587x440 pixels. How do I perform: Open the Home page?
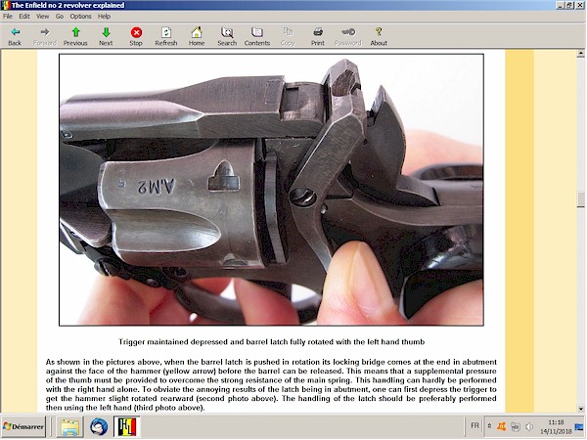point(197,37)
